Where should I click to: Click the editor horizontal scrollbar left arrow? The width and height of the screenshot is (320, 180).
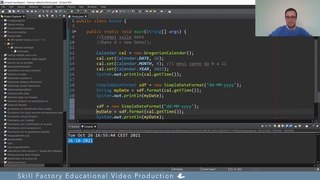[77, 121]
